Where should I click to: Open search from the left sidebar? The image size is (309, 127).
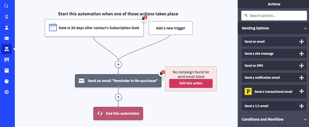tap(6, 6)
